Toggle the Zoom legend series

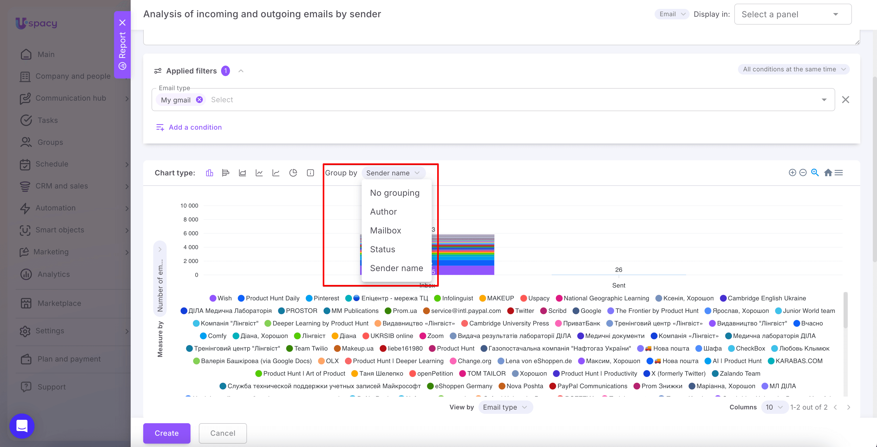[431, 336]
